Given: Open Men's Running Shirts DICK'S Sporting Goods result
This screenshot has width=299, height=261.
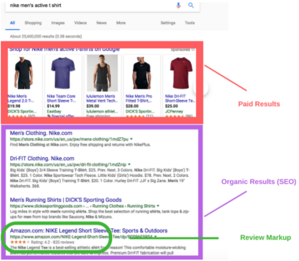Looking at the screenshot, I should coord(66,200).
